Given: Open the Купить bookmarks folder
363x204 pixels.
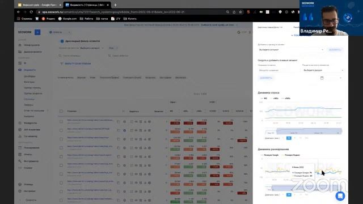Looking at the screenshot, I should tap(130, 19).
